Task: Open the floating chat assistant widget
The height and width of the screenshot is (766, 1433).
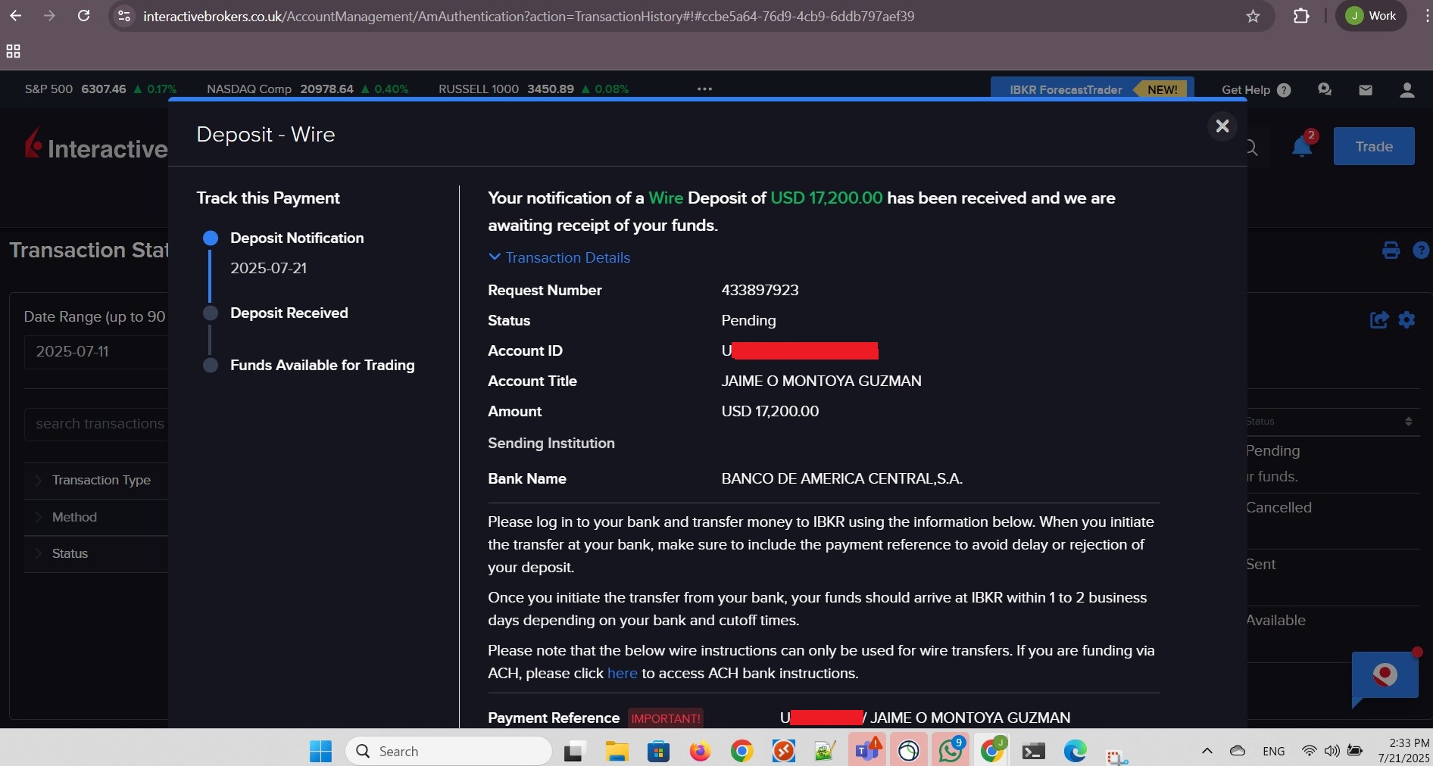Action: (1385, 676)
